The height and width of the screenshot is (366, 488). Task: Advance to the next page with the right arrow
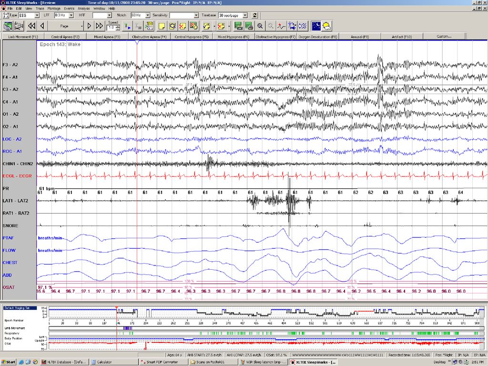(x=89, y=26)
